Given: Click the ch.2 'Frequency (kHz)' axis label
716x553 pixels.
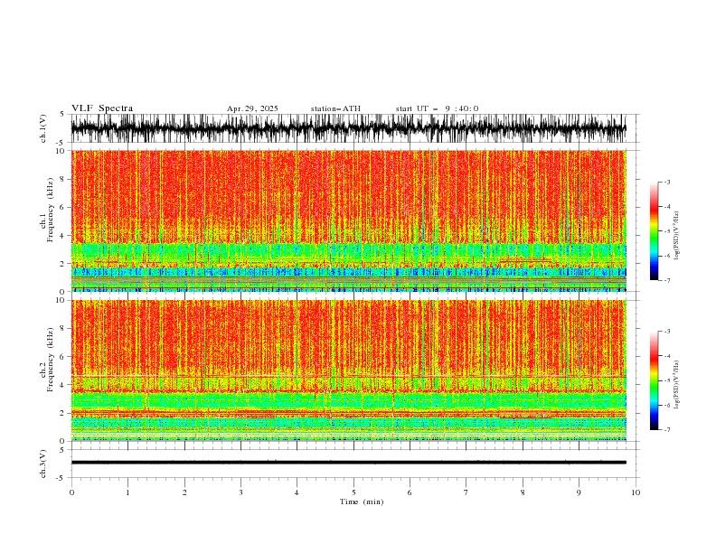Looking at the screenshot, I should pyautogui.click(x=51, y=360).
